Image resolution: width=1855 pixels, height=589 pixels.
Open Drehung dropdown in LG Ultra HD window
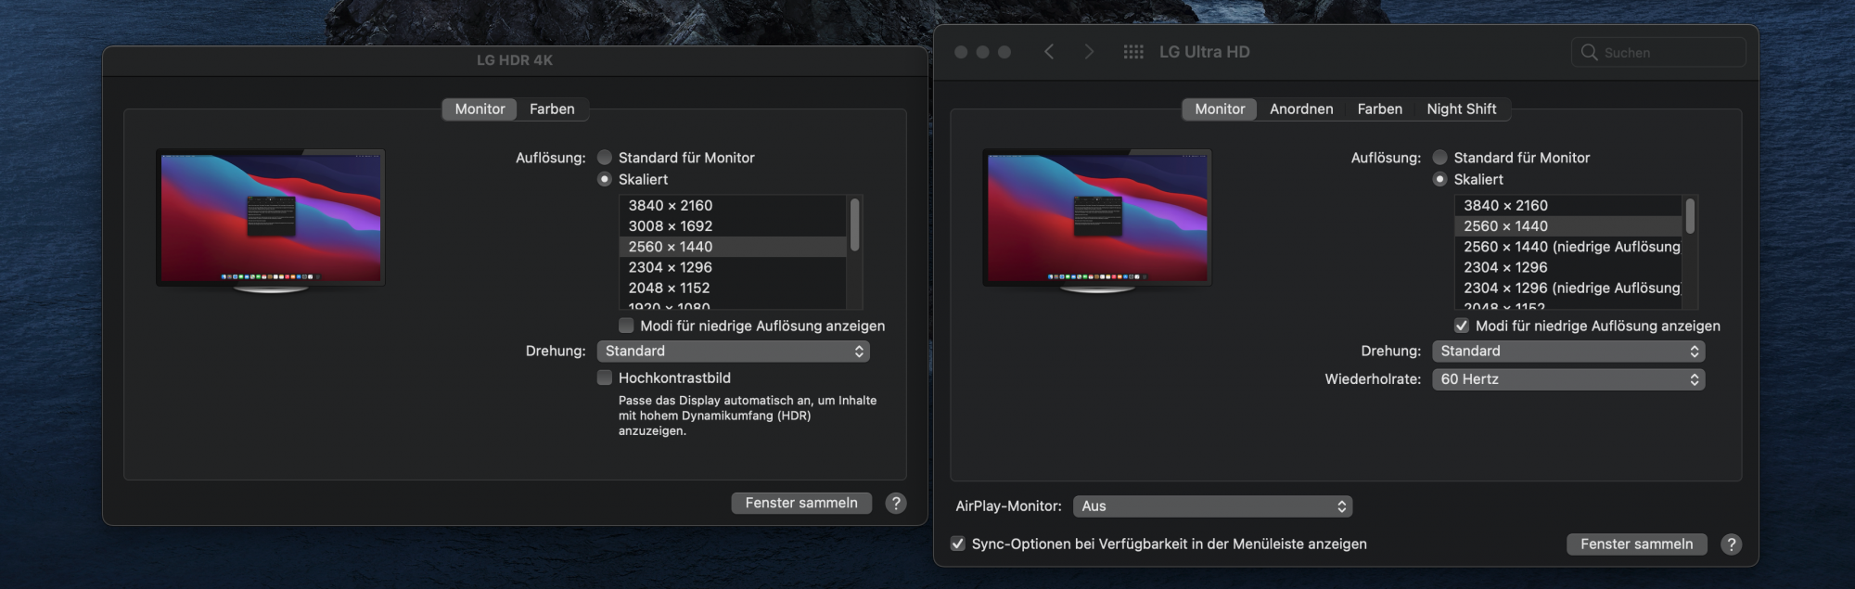[x=1568, y=351]
